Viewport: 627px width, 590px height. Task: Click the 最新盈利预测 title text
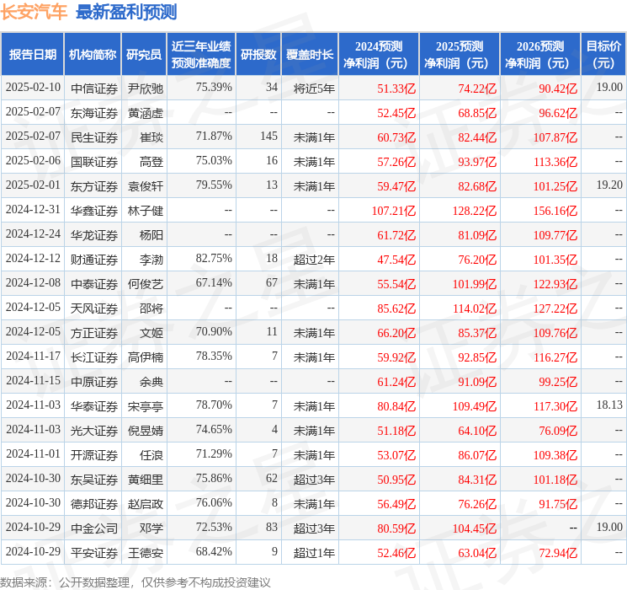point(126,12)
